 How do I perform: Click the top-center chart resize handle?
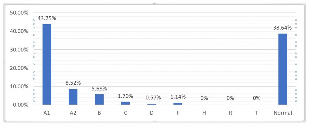point(155,3)
